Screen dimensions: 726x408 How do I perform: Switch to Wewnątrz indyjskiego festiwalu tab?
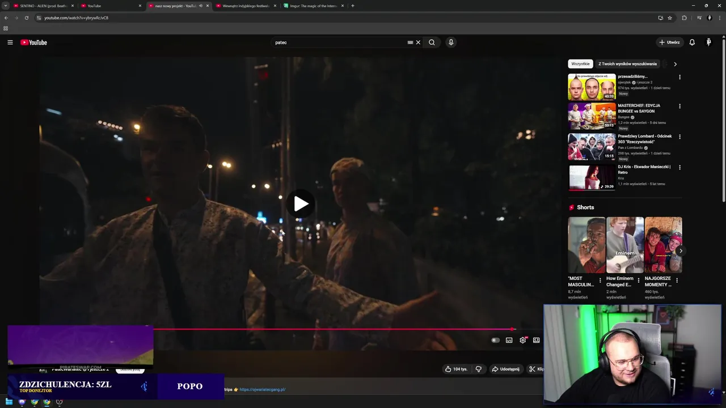[246, 6]
